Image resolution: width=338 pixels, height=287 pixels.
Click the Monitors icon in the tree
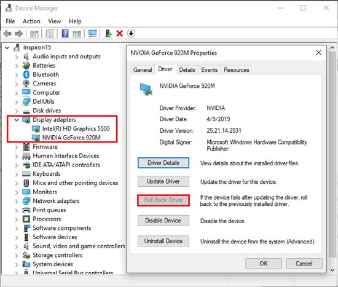tap(26, 192)
